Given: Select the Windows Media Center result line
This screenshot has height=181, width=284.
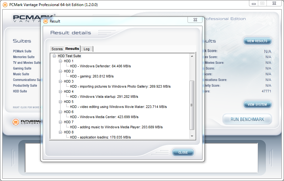Looking at the screenshot, I should pyautogui.click(x=104, y=117).
